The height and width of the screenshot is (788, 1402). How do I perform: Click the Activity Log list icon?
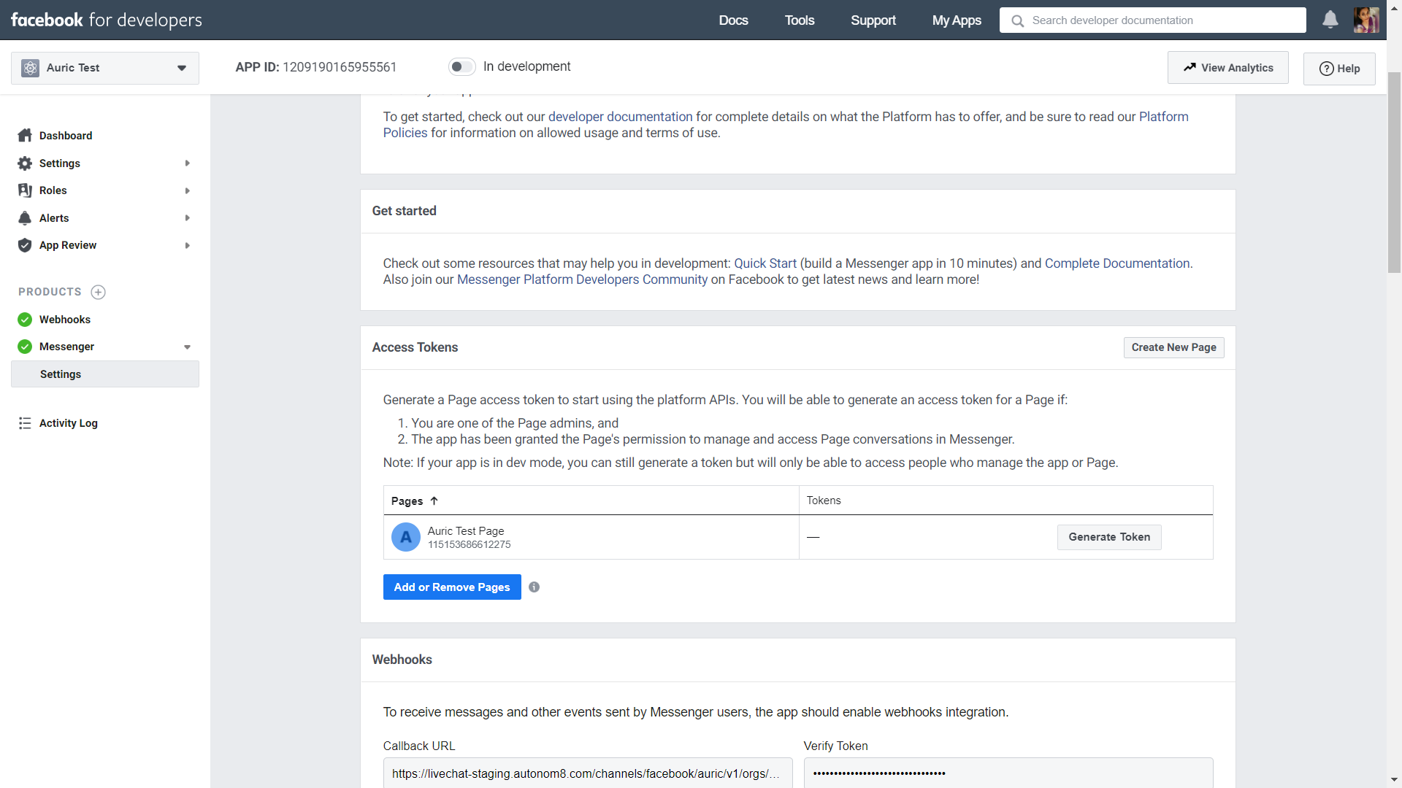pyautogui.click(x=25, y=423)
